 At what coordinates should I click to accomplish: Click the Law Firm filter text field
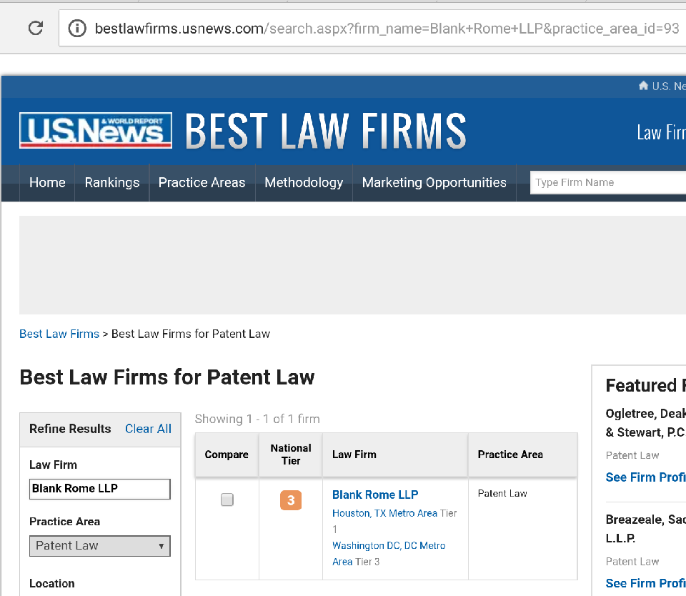click(100, 489)
